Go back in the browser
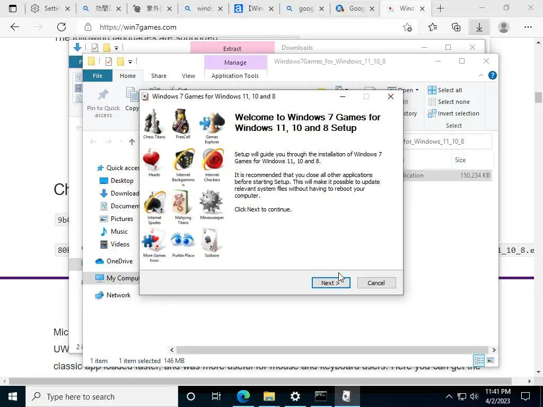The height and width of the screenshot is (407, 543). (14, 27)
